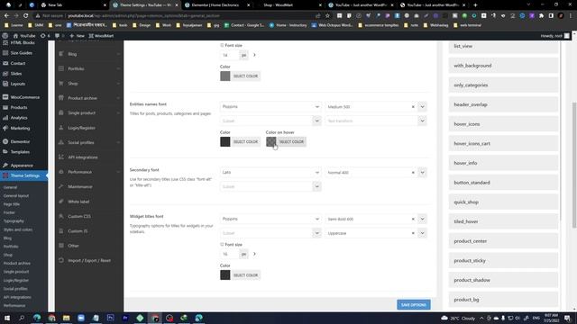The height and width of the screenshot is (324, 577).
Task: Click the updates counter icon in admin bar
Action: 42,36
